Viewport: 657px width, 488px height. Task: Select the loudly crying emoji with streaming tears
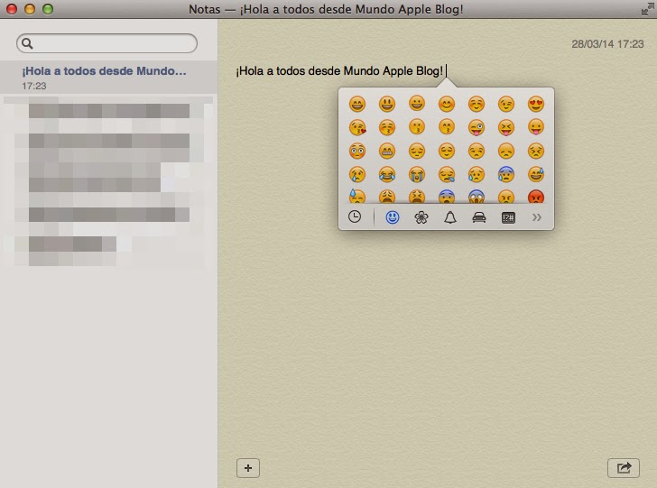(417, 174)
